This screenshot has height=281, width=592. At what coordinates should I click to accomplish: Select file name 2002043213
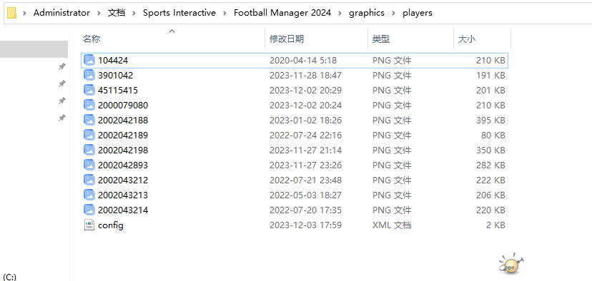[123, 195]
